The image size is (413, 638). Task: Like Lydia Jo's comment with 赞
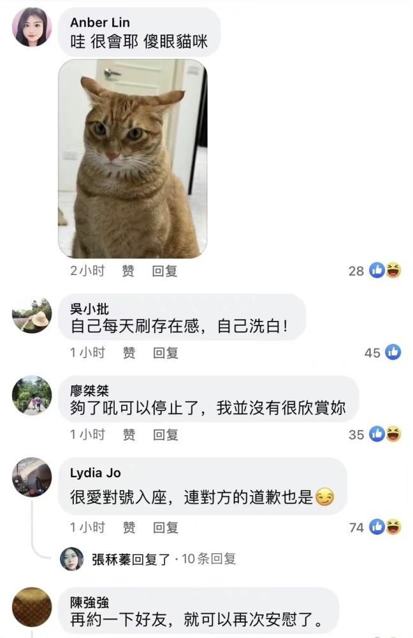pos(129,528)
